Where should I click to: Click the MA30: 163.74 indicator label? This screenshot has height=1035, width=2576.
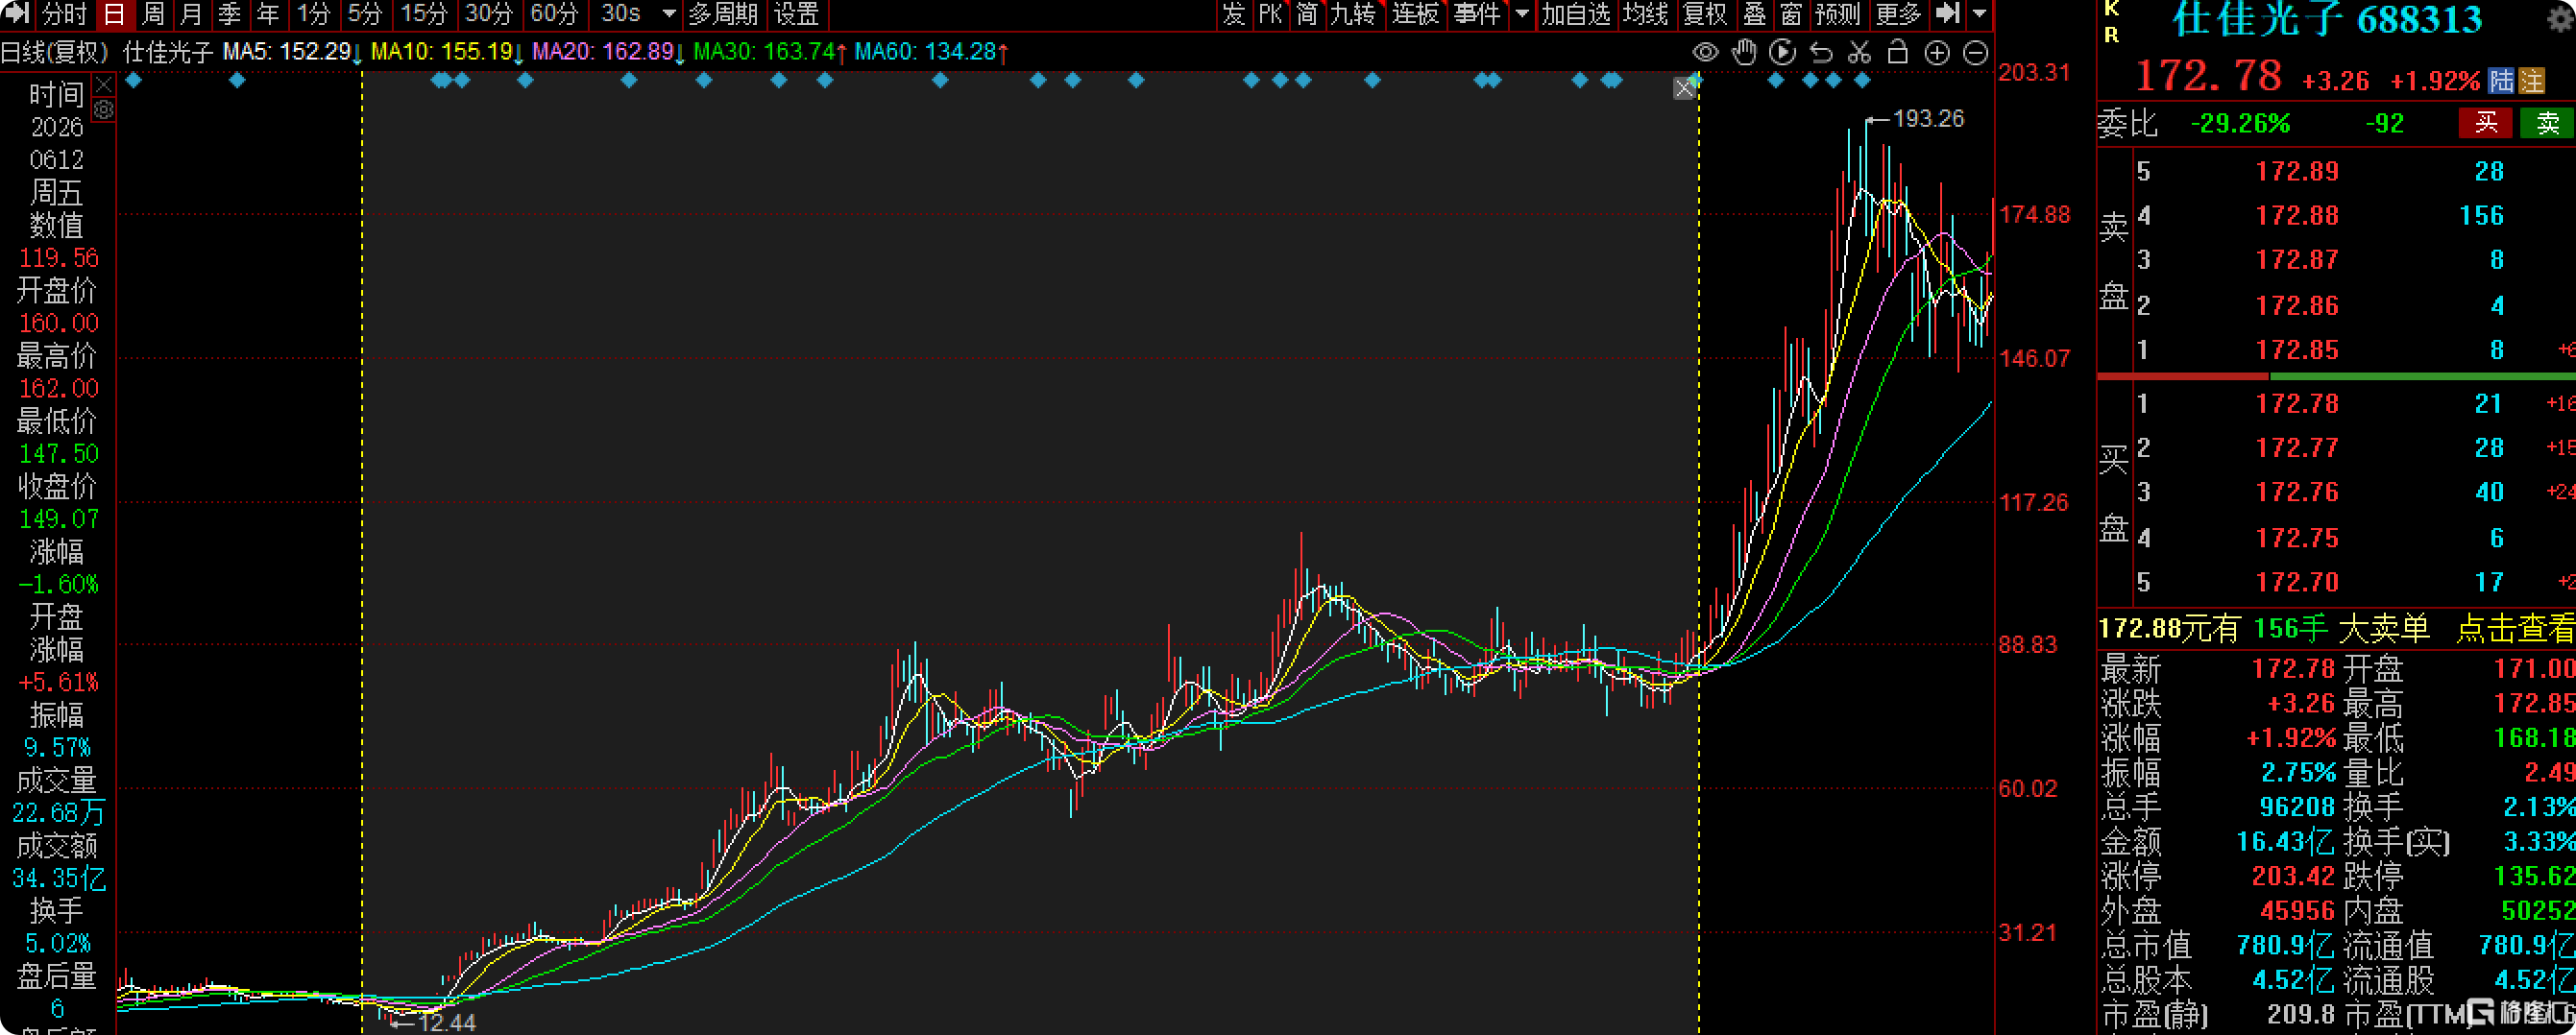pyautogui.click(x=770, y=51)
